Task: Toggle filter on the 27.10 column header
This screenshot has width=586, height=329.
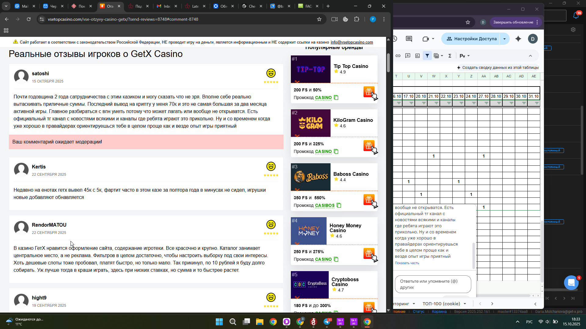Action: coord(487,104)
